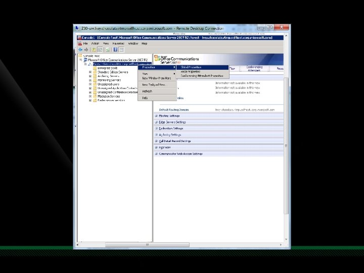Click the Console Root folder icon
Image resolution: width=364 pixels, height=273 pixels.
(x=80, y=56)
